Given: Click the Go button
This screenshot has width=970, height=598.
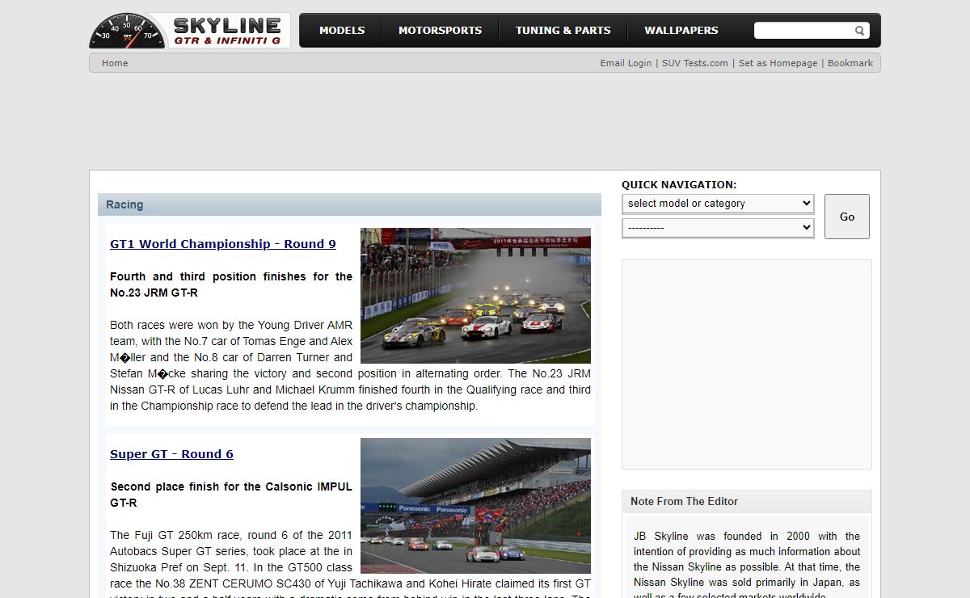Looking at the screenshot, I should (x=847, y=217).
